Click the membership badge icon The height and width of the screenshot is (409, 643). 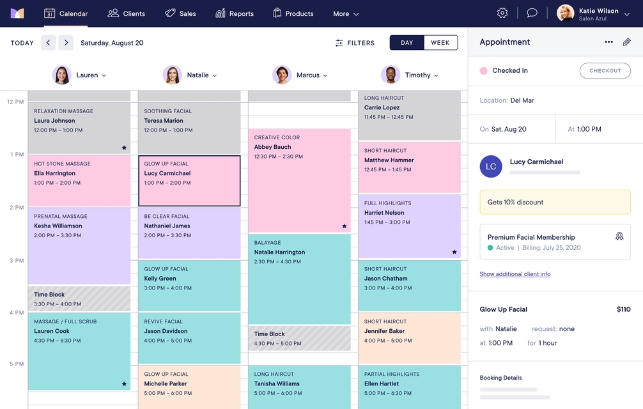[619, 236]
